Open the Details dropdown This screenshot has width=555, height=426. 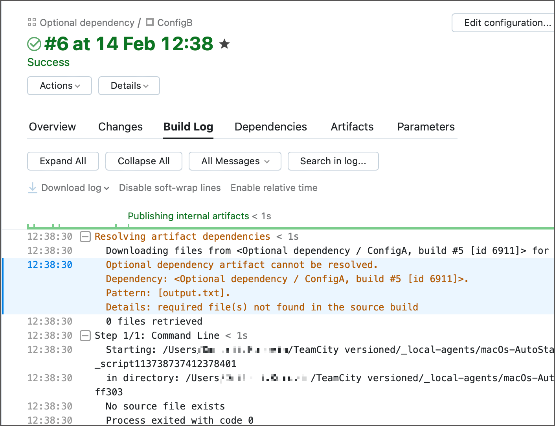click(129, 86)
